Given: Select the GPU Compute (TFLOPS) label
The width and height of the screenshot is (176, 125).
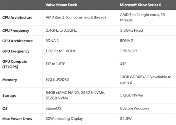Looking at the screenshot, I should coord(15,64).
